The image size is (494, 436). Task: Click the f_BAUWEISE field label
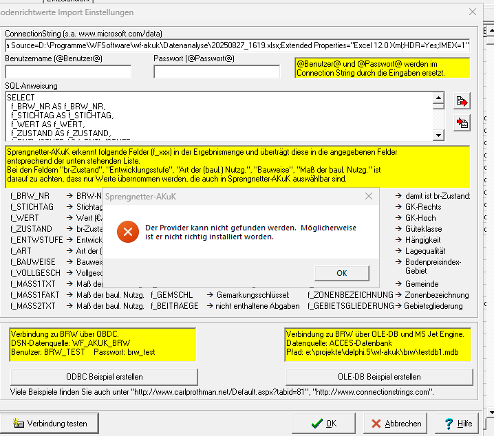click(x=33, y=262)
